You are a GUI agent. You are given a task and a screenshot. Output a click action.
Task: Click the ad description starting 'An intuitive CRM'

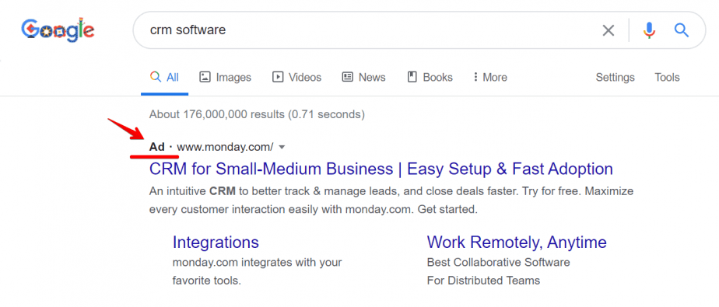(x=391, y=201)
